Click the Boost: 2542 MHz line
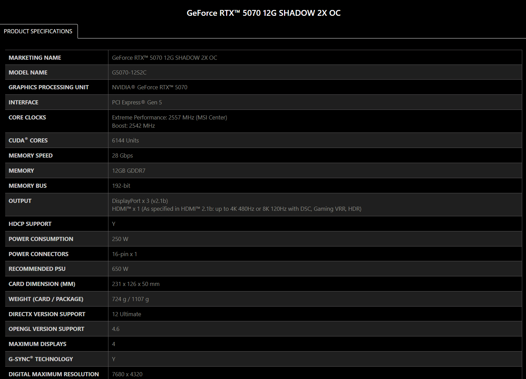 click(x=133, y=126)
